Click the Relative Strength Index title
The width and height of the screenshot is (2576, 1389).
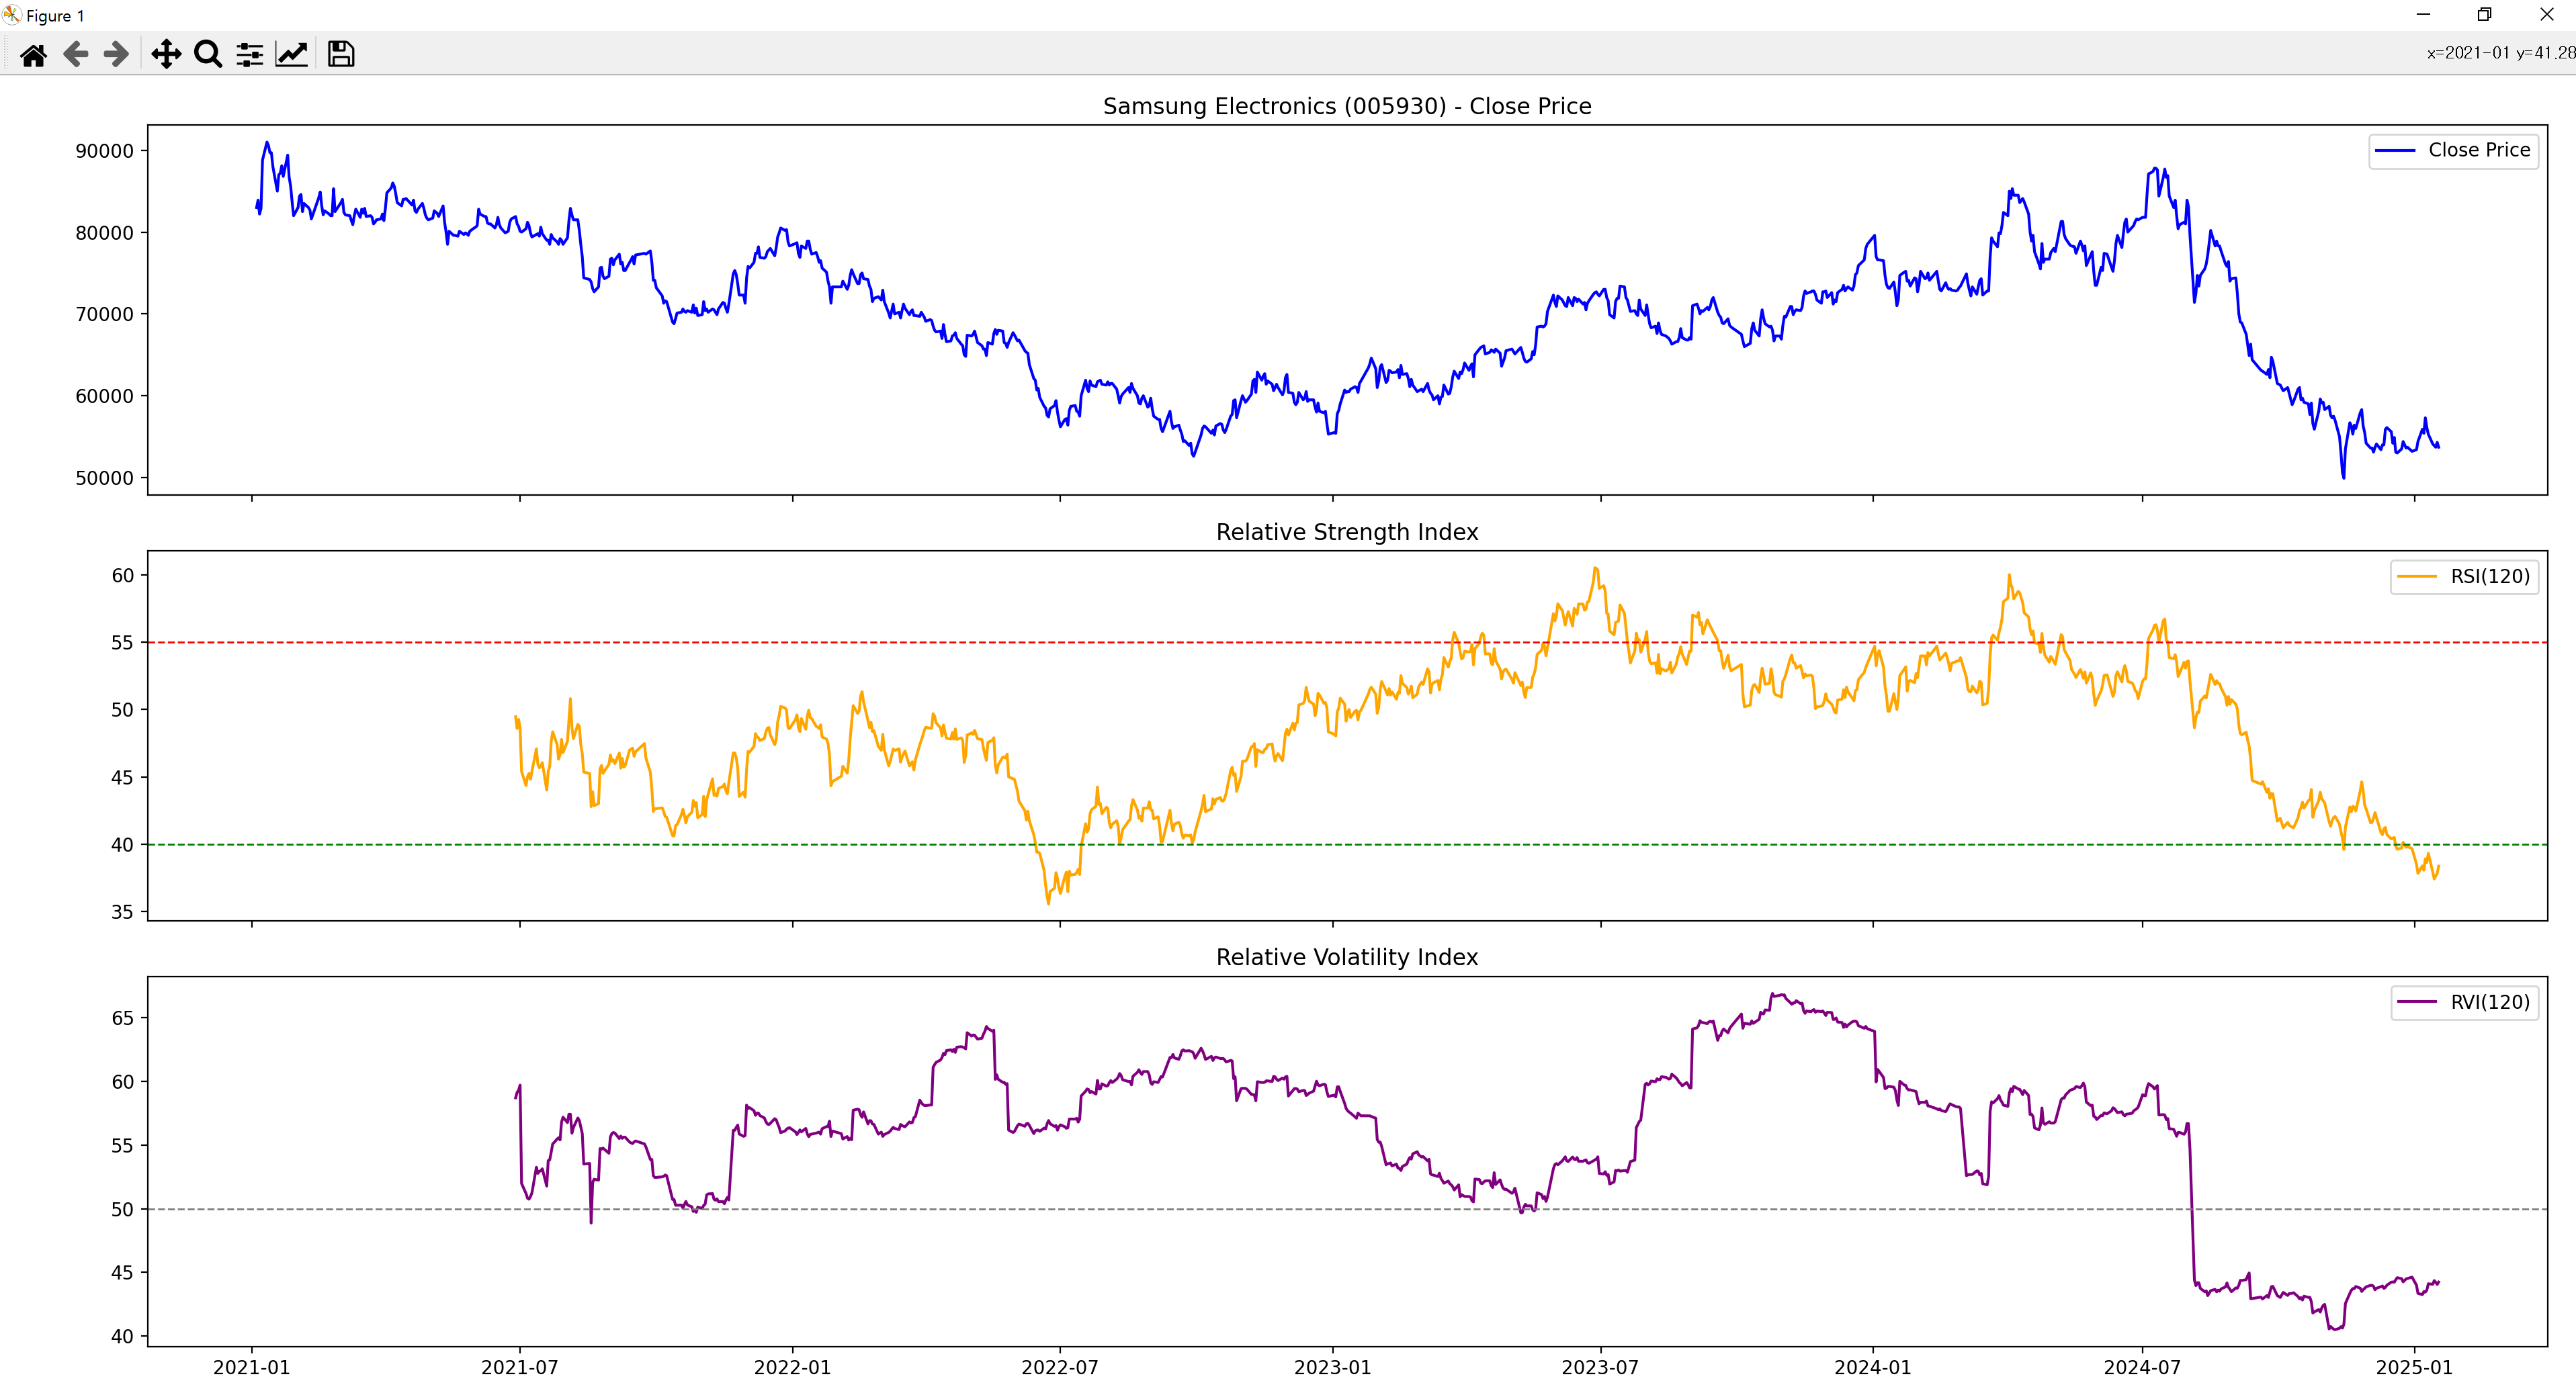click(1346, 532)
